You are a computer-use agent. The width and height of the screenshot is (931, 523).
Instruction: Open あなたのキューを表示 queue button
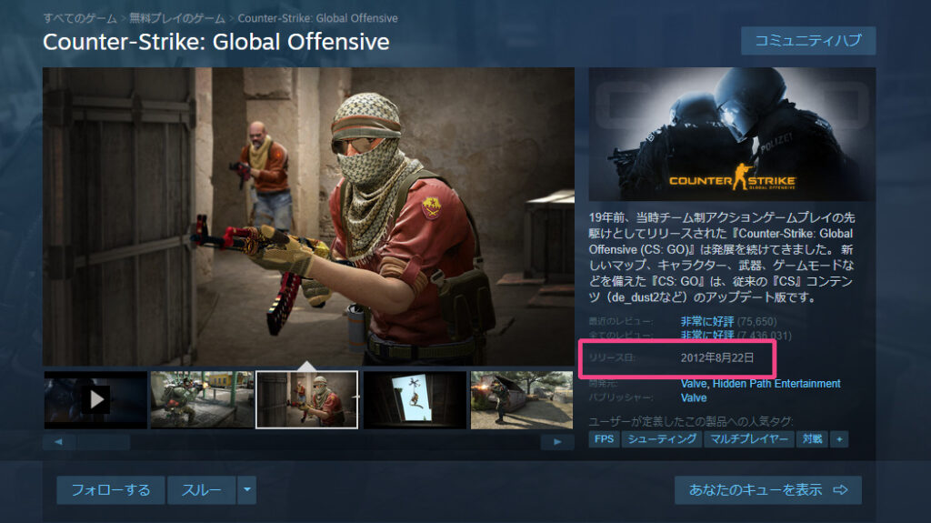(x=767, y=489)
